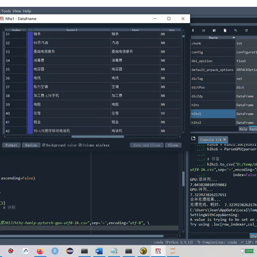The width and height of the screenshot is (257, 257).
Task: Open the Completions: conda status item
Action: pyautogui.click(x=217, y=242)
